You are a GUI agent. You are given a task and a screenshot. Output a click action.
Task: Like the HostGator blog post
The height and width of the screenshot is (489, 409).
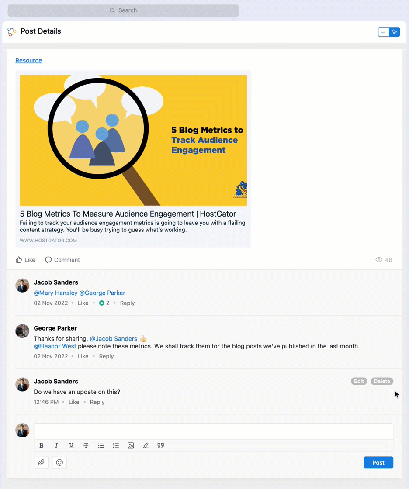coord(25,260)
